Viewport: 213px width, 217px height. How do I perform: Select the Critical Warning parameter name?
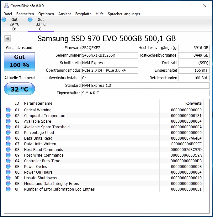click(x=38, y=110)
